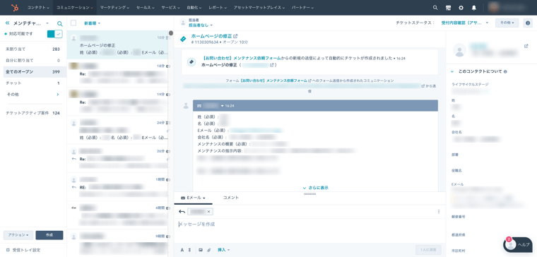Viewport: 537px width, 257px height.
Task: Open the 担当者なし assignee dropdown
Action: click(201, 25)
